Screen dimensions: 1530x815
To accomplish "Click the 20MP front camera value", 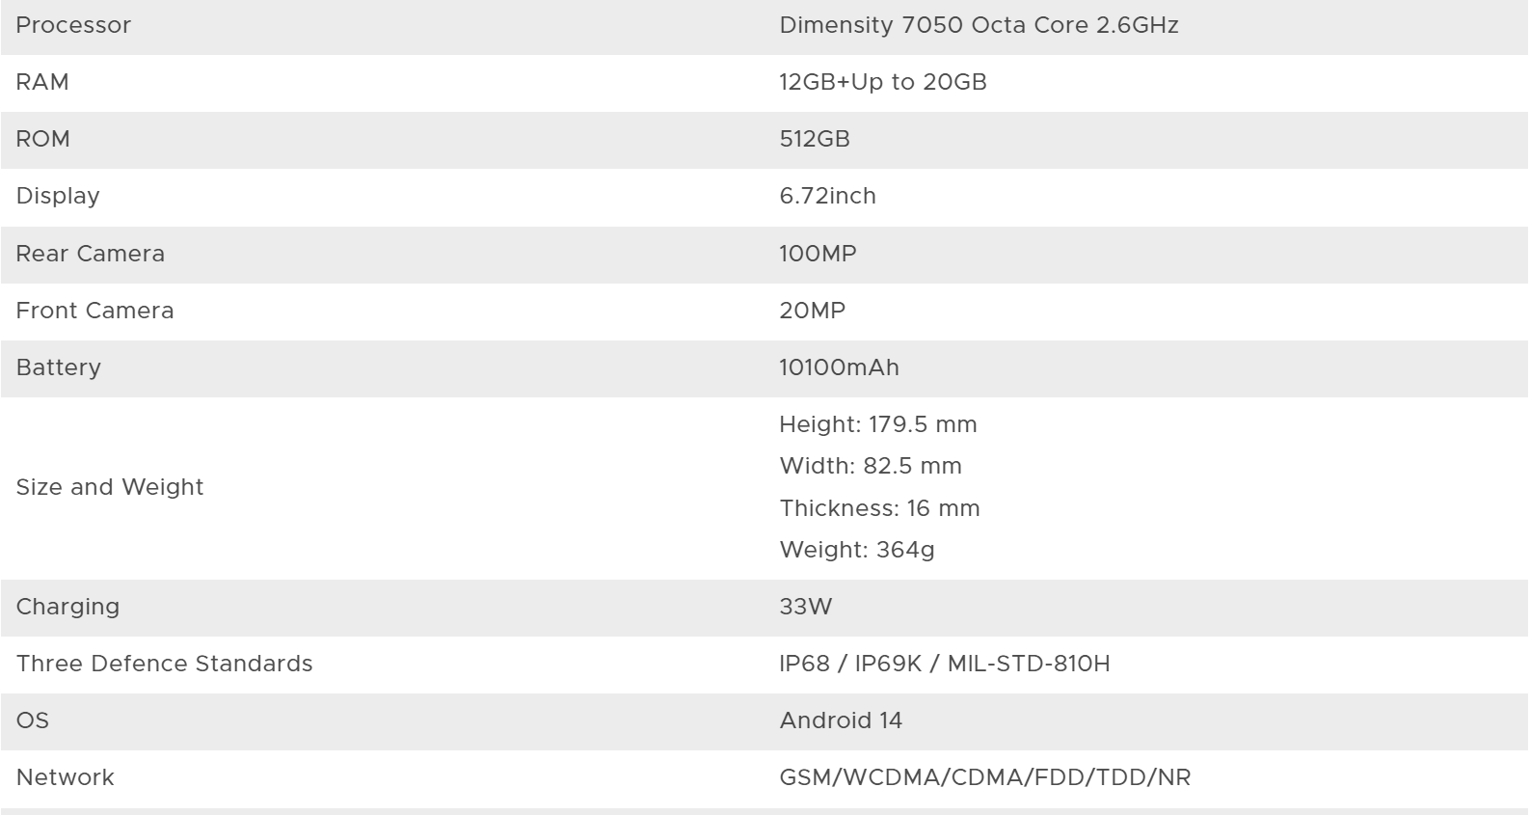I will click(x=812, y=311).
